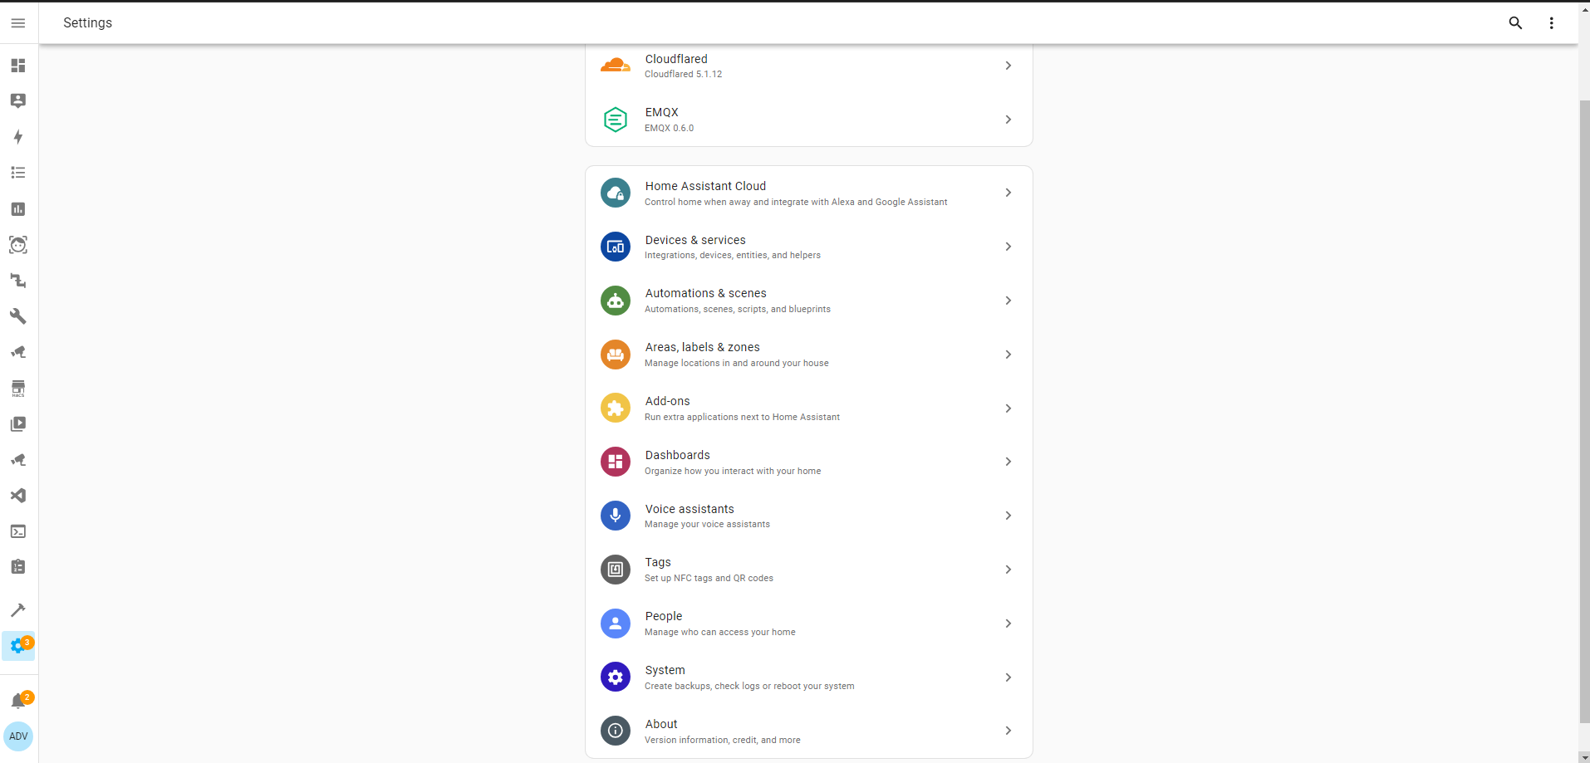The height and width of the screenshot is (763, 1590).
Task: Open the face recognition sidebar icon
Action: tap(18, 245)
